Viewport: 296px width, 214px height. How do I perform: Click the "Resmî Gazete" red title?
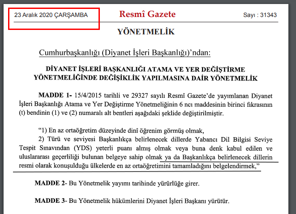[x=147, y=14]
